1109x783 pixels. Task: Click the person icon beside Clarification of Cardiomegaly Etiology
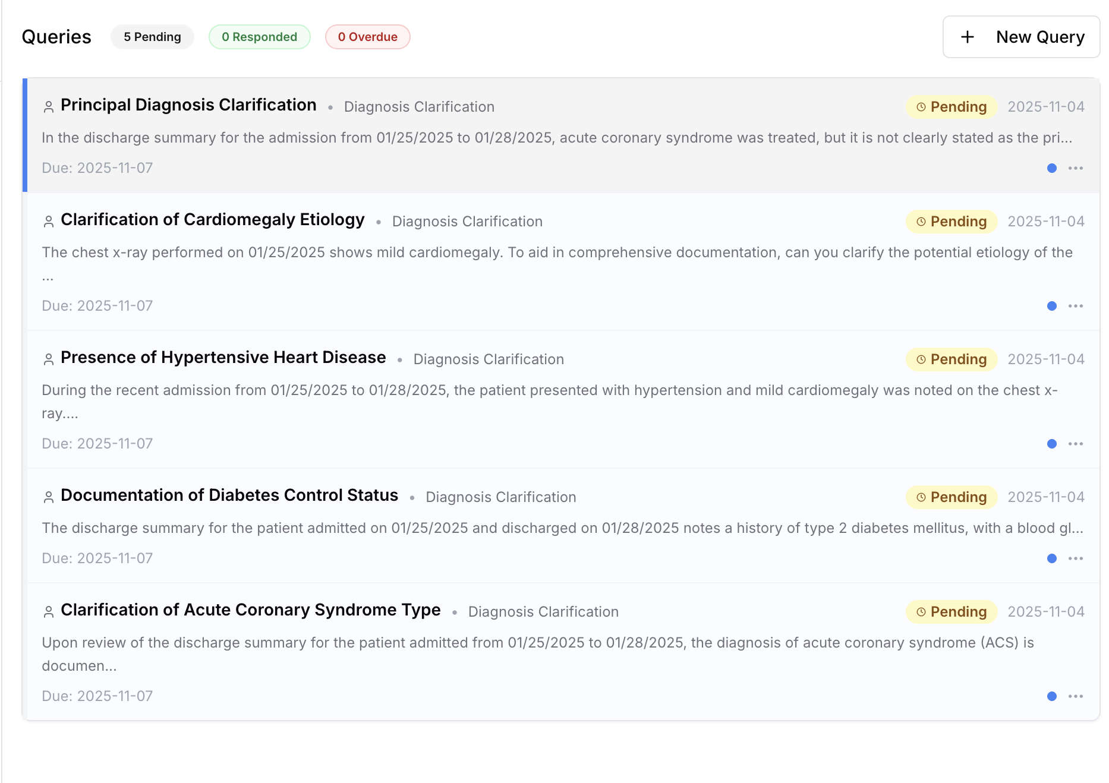pos(49,222)
